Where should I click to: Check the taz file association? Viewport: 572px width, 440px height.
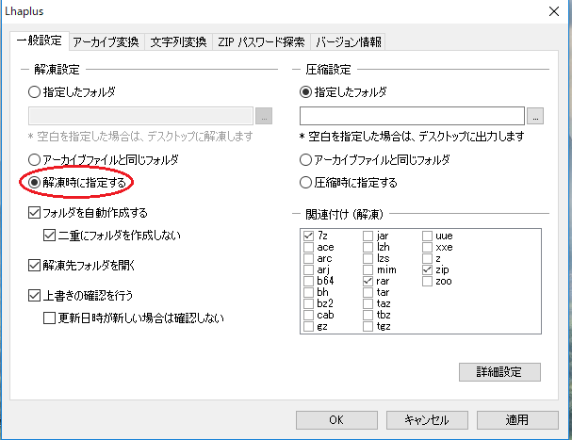click(x=368, y=303)
